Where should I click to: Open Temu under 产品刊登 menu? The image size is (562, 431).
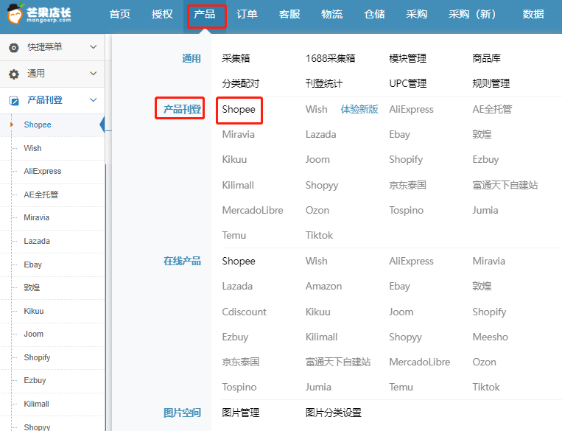click(x=234, y=236)
